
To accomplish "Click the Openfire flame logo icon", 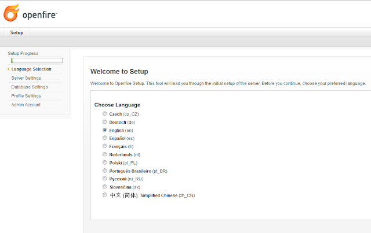I will point(12,12).
